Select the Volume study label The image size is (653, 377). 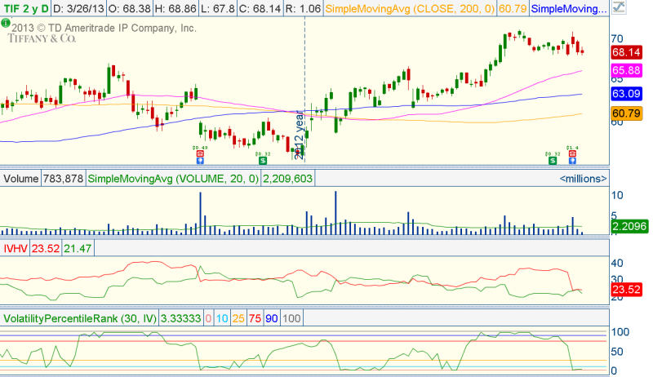pos(20,178)
